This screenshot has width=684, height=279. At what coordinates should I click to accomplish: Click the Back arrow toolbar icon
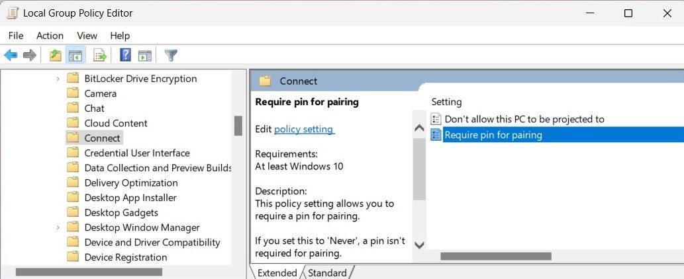(x=11, y=56)
